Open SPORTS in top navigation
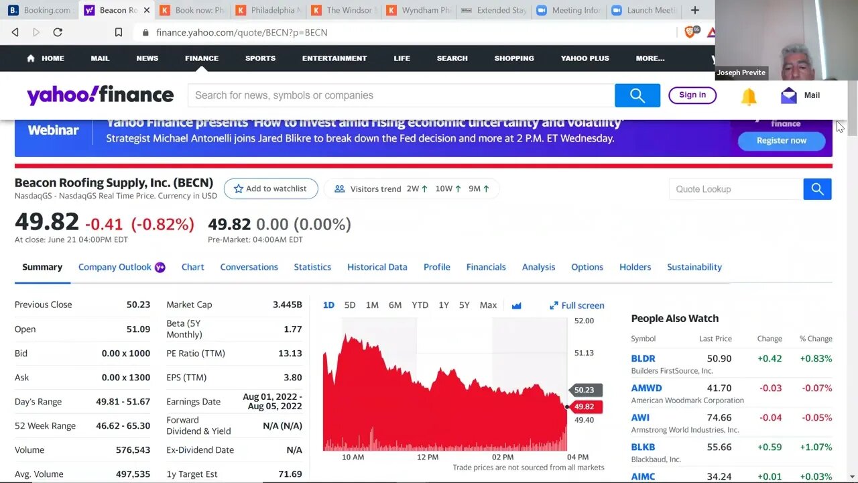The width and height of the screenshot is (858, 483). [x=260, y=58]
